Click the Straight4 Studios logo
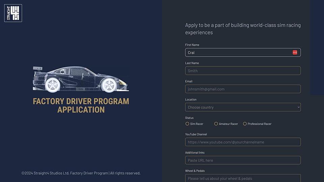 (x=13, y=13)
